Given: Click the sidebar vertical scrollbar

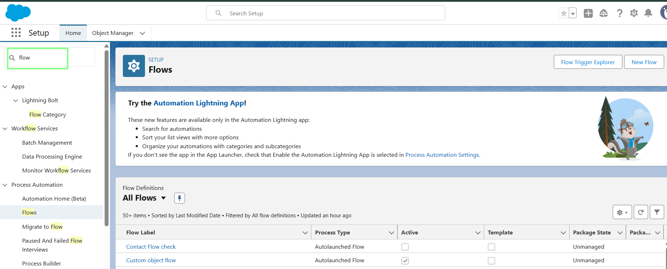Looking at the screenshot, I should 106,138.
